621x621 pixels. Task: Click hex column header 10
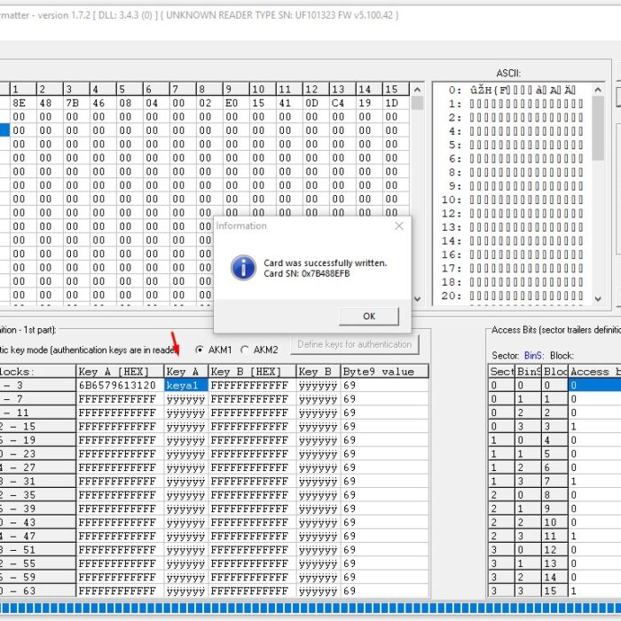[x=263, y=89]
